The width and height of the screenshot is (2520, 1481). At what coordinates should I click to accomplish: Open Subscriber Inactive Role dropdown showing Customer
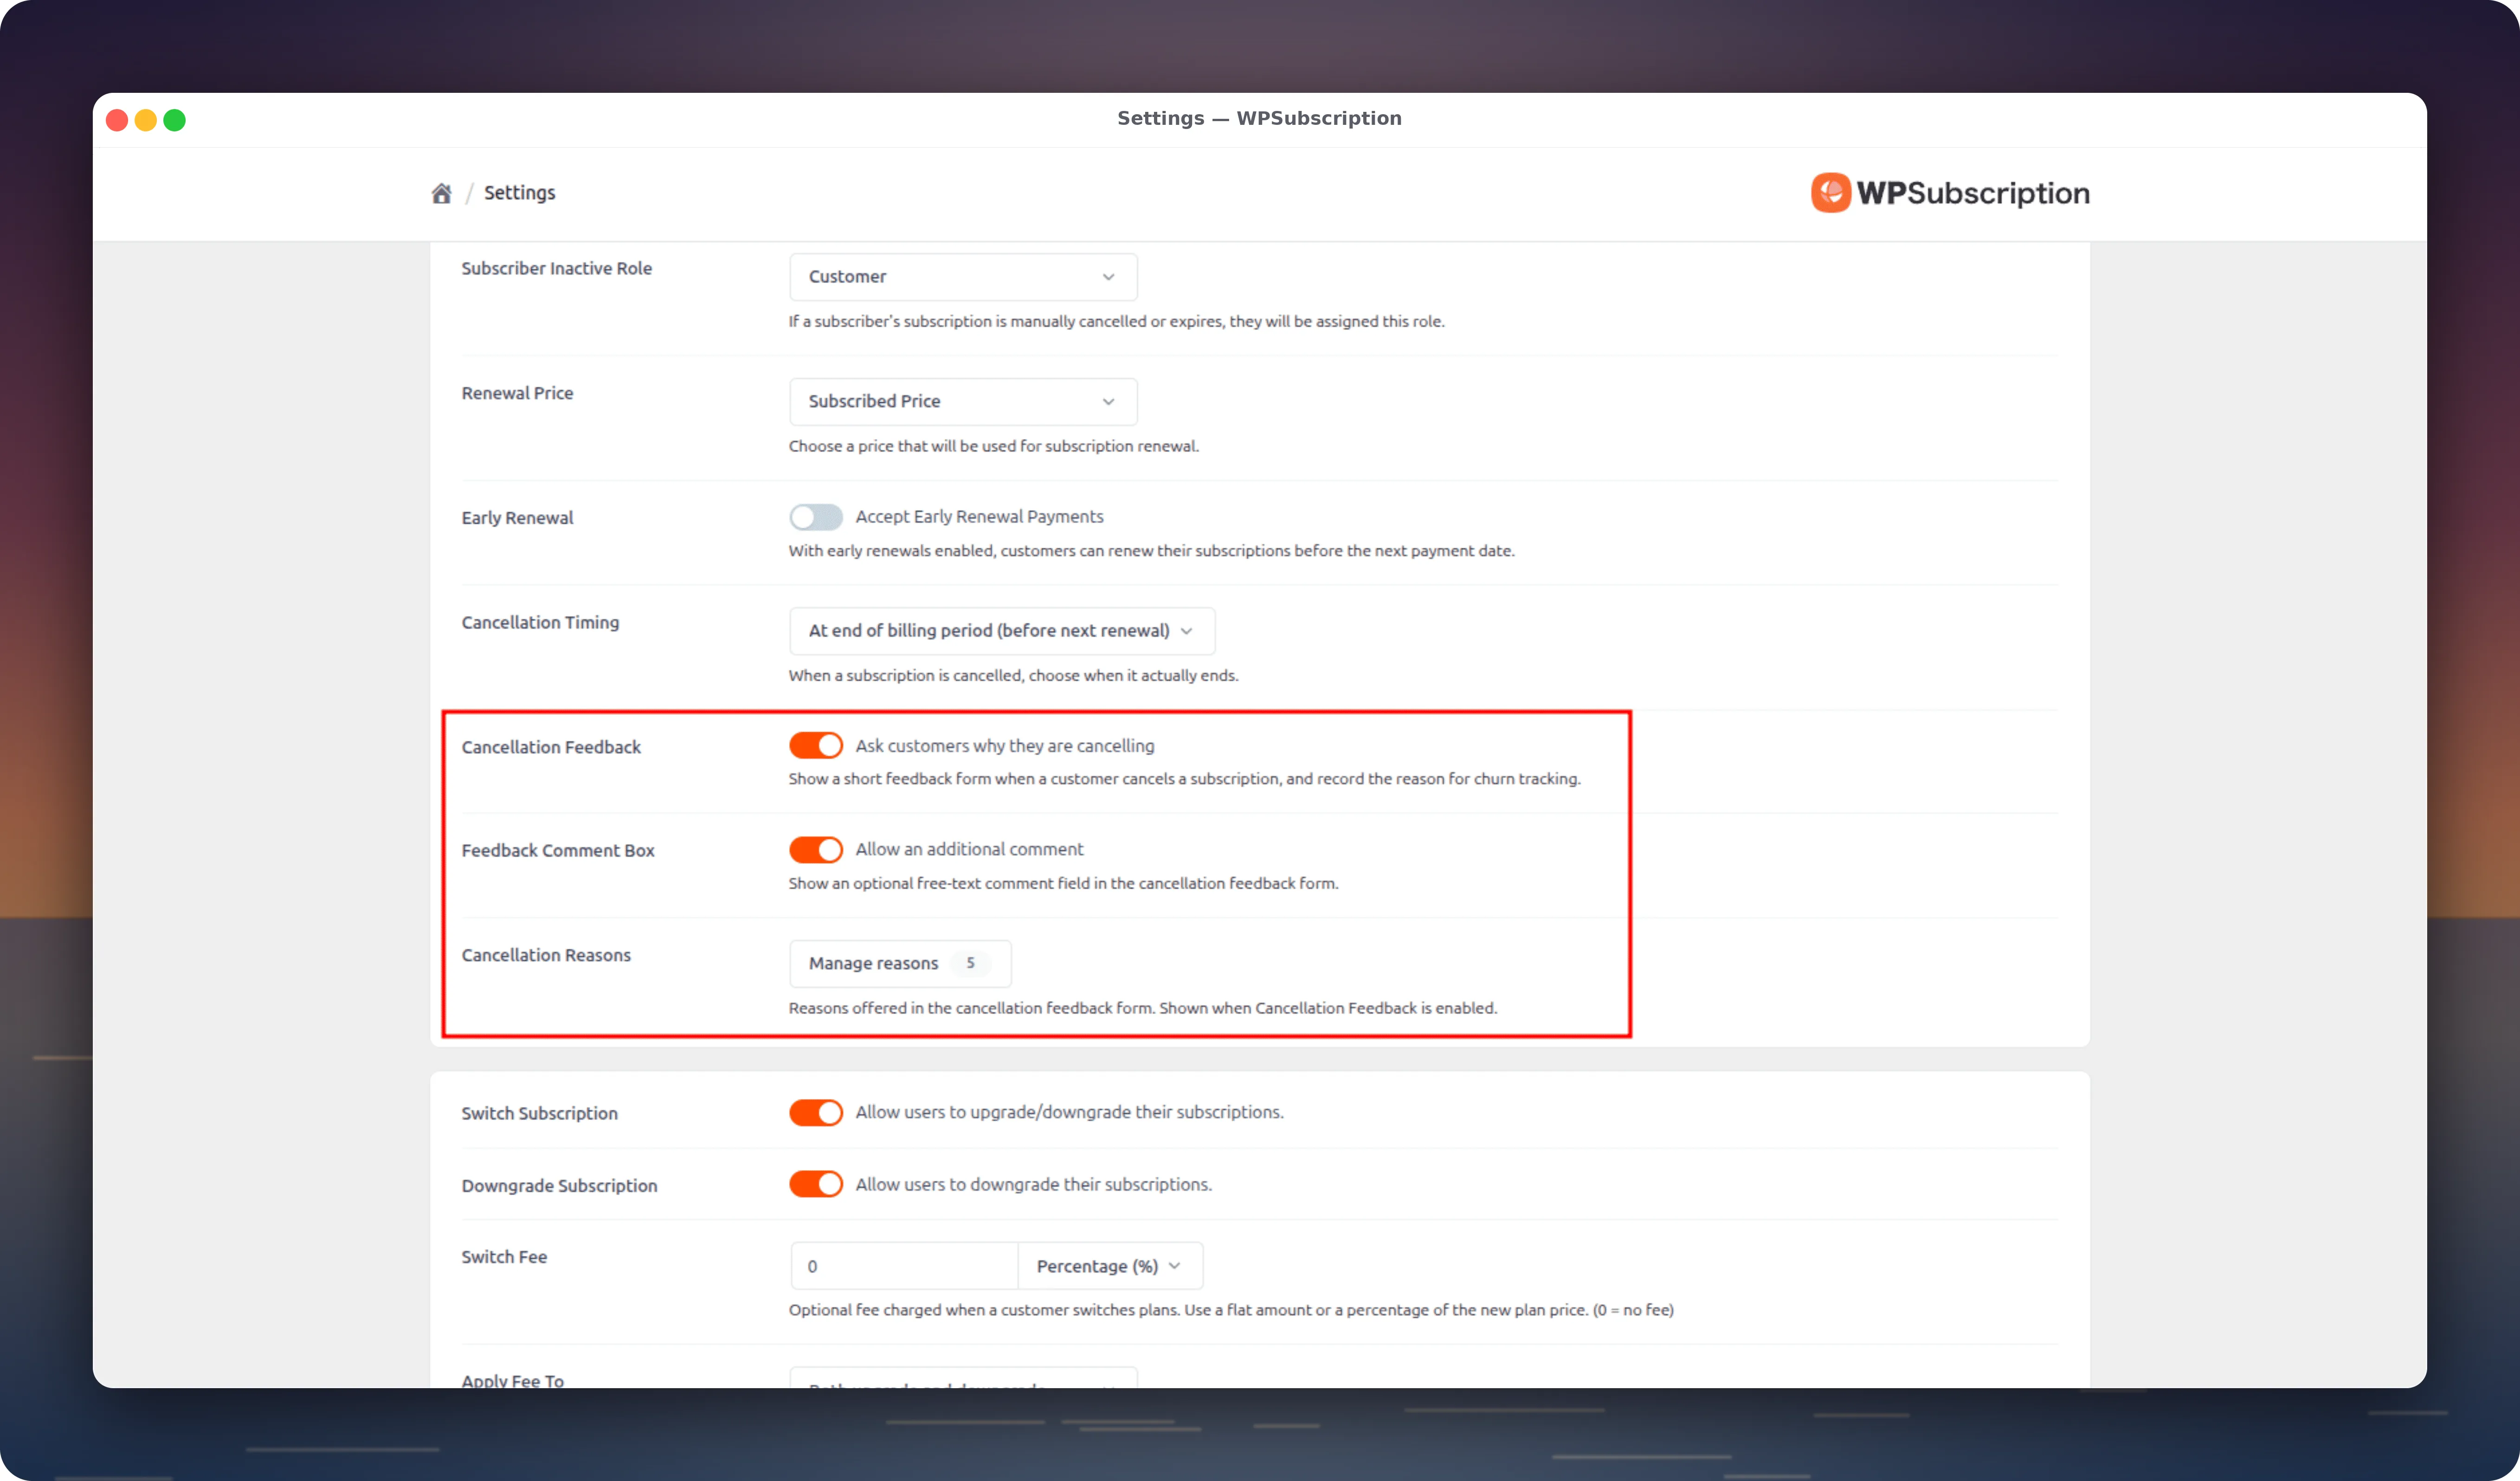point(962,277)
